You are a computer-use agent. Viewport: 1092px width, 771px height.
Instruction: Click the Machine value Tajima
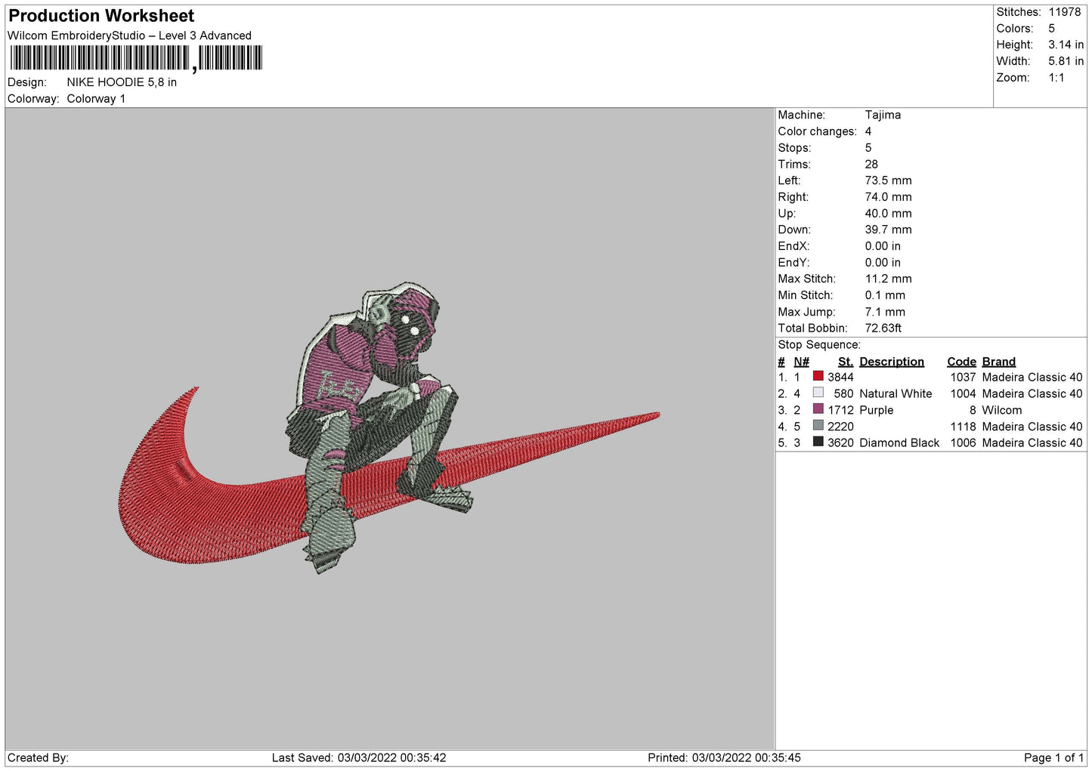(x=883, y=115)
